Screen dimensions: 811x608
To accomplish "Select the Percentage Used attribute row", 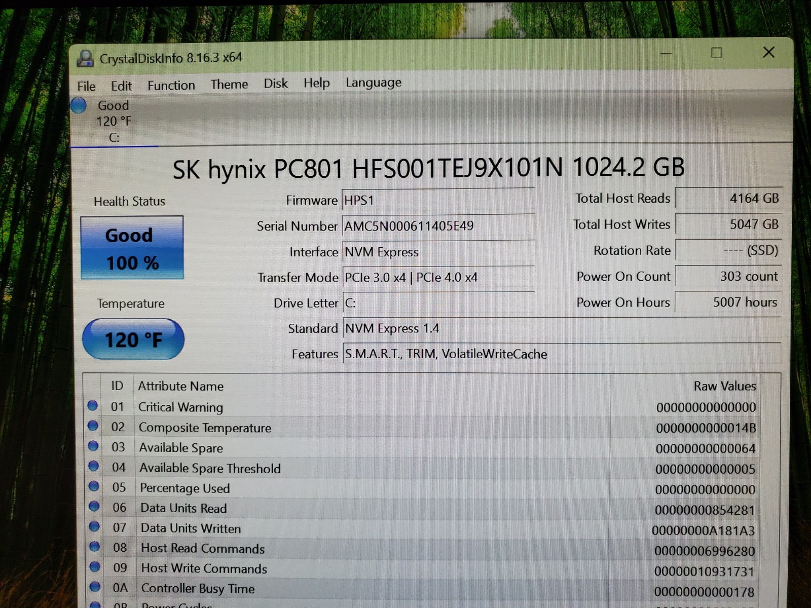I will pyautogui.click(x=422, y=489).
